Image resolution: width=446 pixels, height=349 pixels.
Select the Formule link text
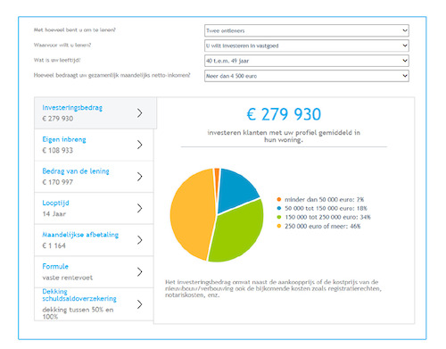55,266
